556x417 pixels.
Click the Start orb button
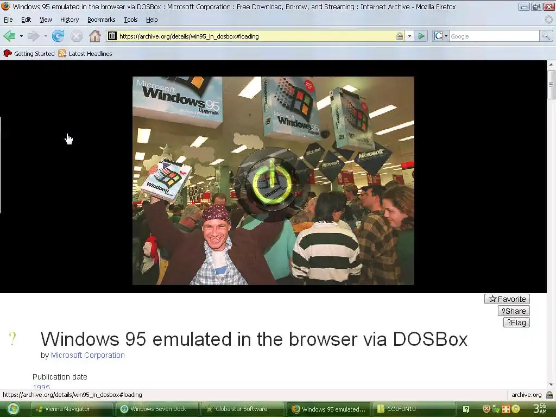click(13, 409)
